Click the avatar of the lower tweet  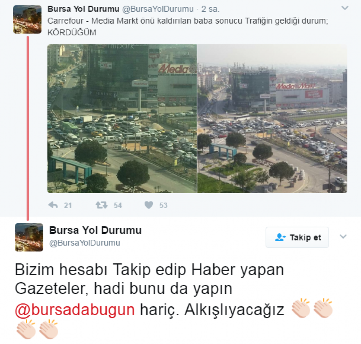(29, 237)
